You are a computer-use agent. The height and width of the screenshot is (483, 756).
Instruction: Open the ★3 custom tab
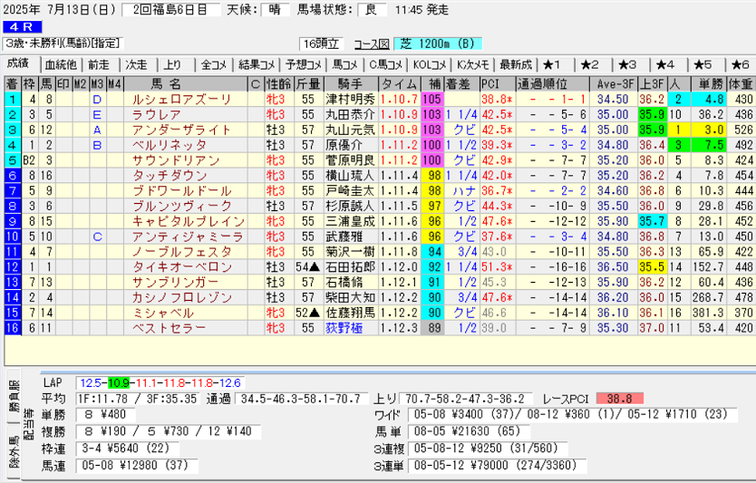(x=627, y=64)
